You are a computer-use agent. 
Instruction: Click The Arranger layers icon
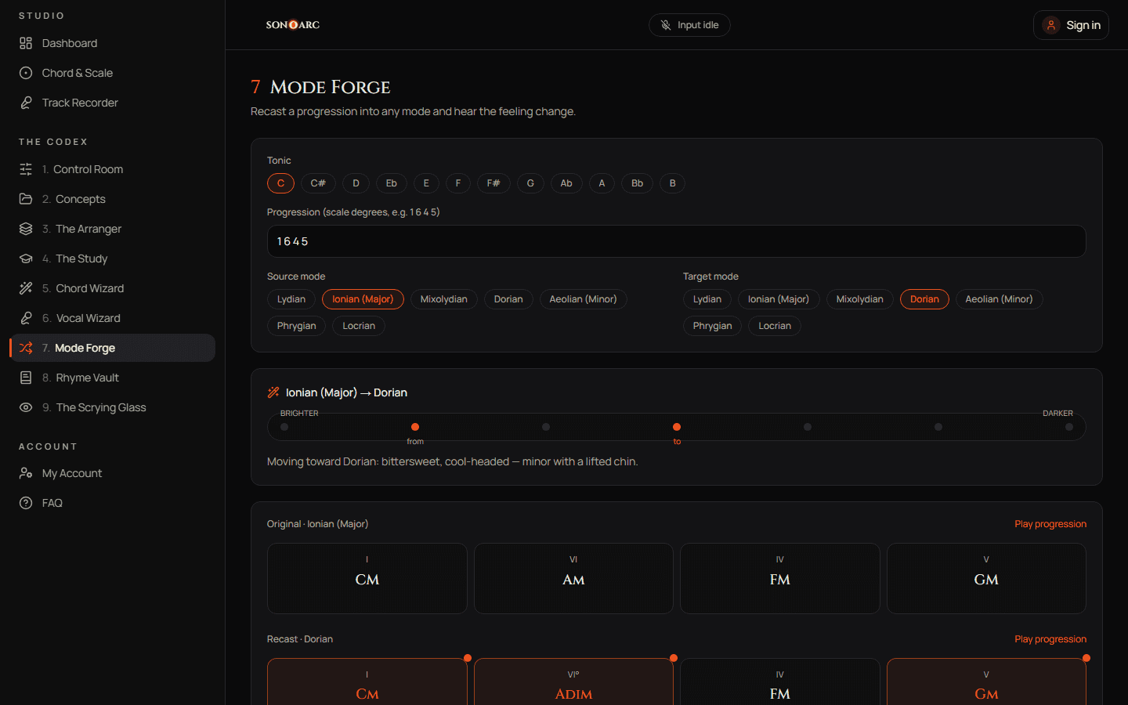click(x=26, y=229)
